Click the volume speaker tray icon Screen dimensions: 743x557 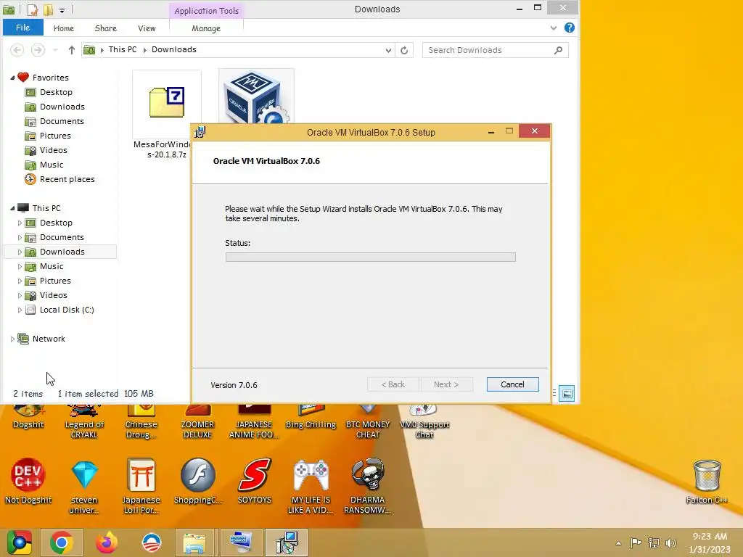point(671,542)
